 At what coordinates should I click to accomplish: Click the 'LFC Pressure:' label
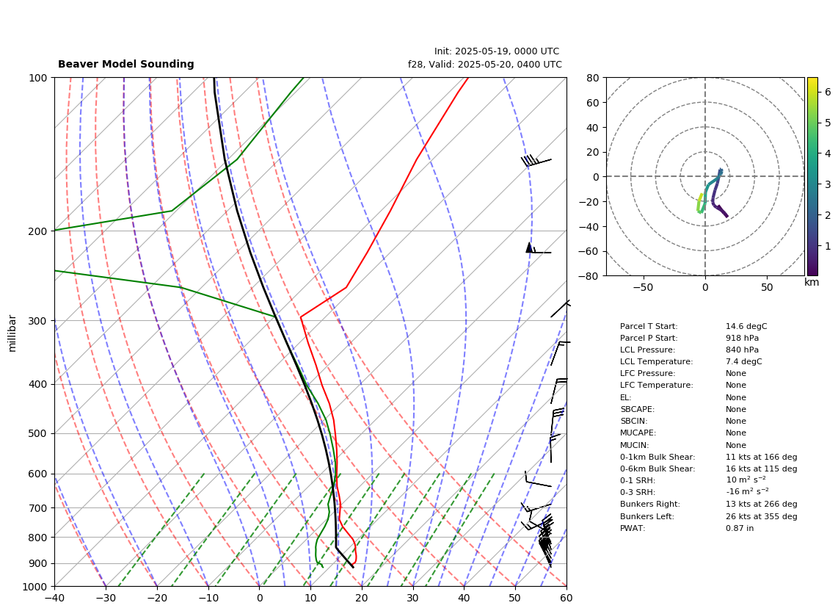[647, 374]
